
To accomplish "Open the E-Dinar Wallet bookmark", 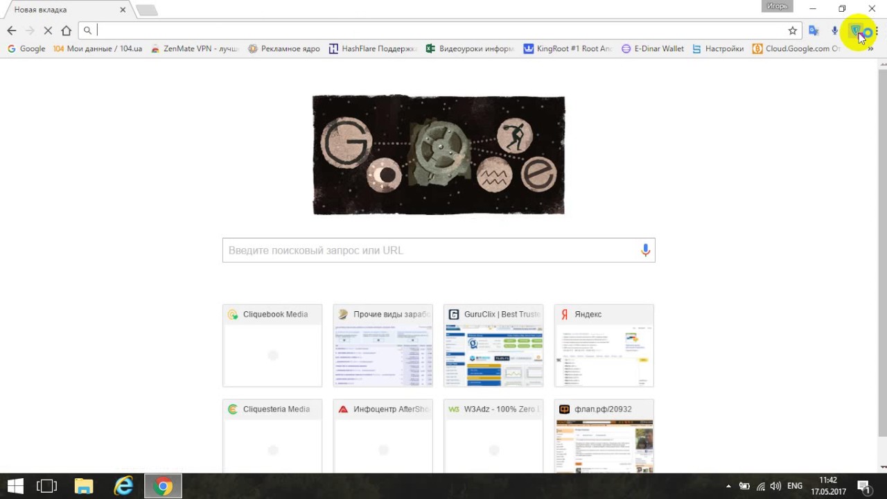I will tap(653, 49).
